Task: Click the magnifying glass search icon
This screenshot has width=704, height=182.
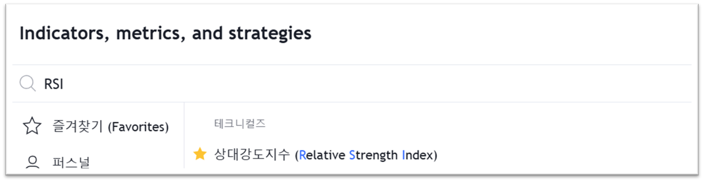Action: 27,84
